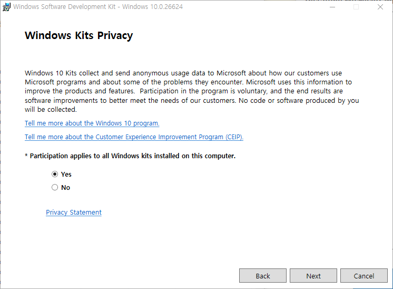Click the 'Yes' option label text
The image size is (393, 289).
click(66, 174)
